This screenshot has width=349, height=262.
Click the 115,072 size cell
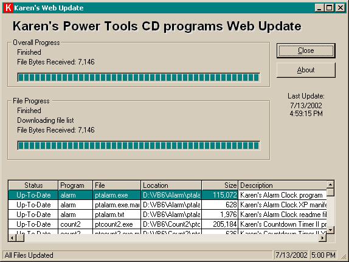[220, 195]
